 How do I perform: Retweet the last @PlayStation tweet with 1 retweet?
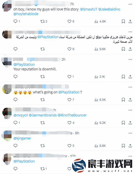coord(43,169)
